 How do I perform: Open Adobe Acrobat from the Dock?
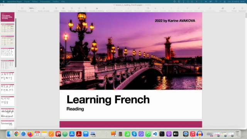tap(79, 134)
